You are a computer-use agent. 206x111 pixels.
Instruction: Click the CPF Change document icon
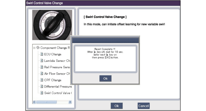[42, 80]
